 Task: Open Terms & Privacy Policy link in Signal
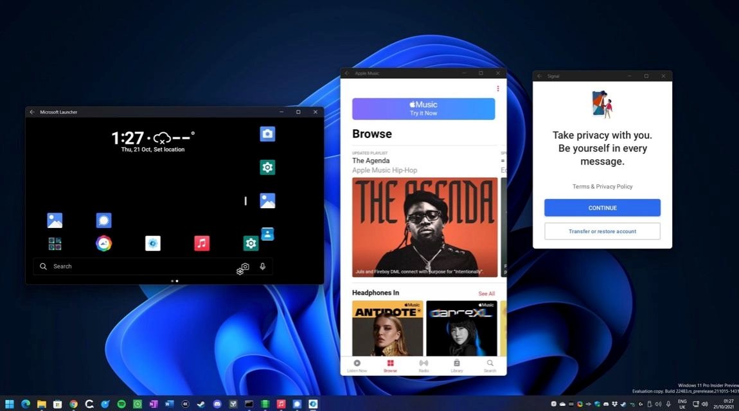click(x=602, y=186)
